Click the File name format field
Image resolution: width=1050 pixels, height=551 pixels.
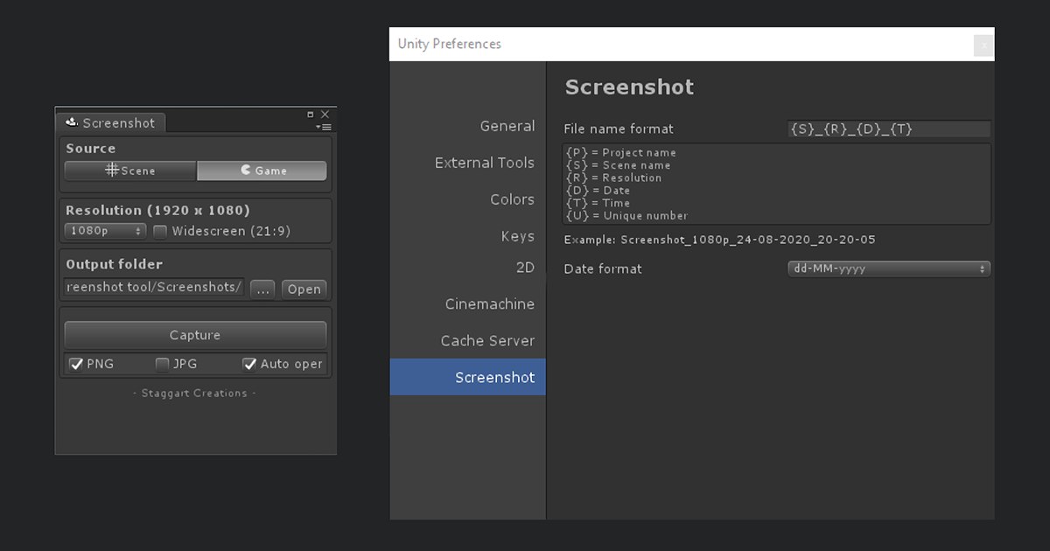click(x=889, y=129)
